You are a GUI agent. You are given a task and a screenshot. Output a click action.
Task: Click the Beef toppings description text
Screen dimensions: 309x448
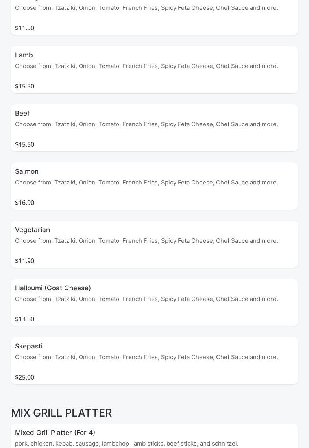pyautogui.click(x=146, y=124)
